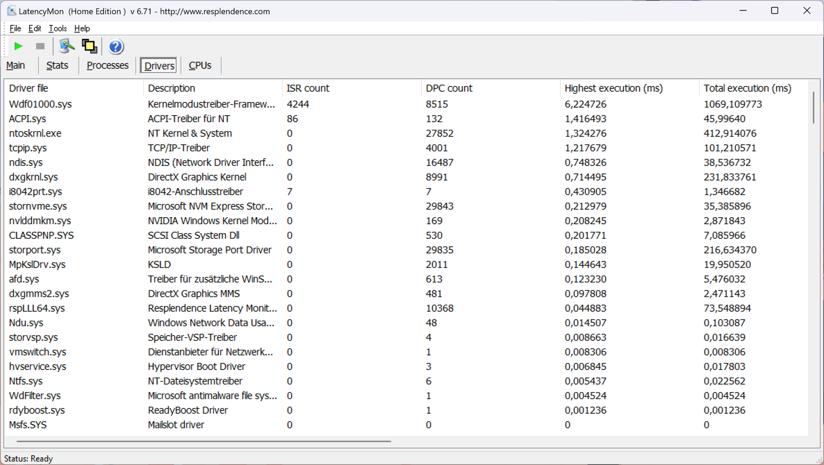Viewport: 824px width, 465px height.
Task: Click the horizontal scrollbar at list bottom
Action: [204, 441]
